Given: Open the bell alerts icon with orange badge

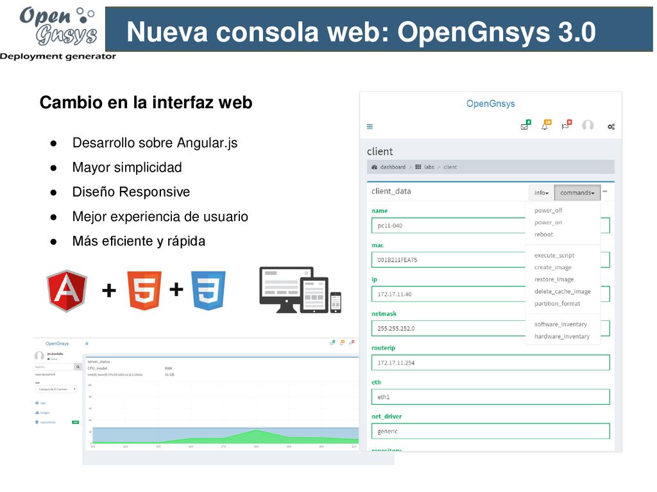Looking at the screenshot, I should tap(546, 125).
